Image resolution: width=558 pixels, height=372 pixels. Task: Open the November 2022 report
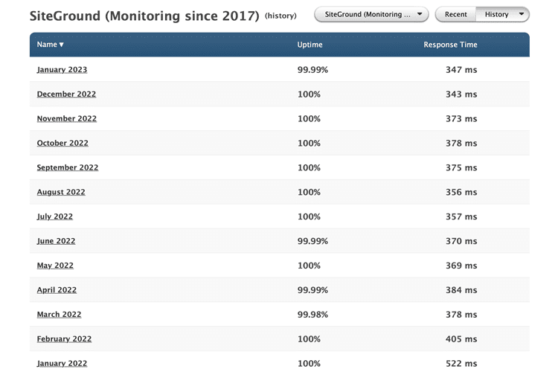coord(66,118)
